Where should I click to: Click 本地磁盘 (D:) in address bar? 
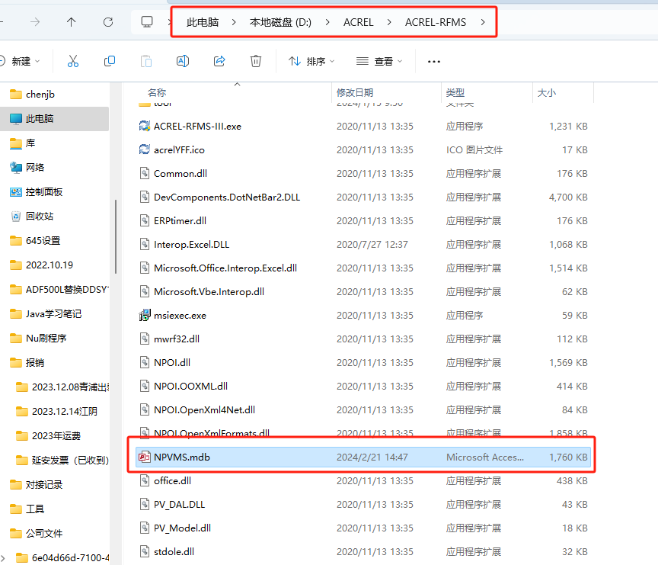pyautogui.click(x=280, y=22)
